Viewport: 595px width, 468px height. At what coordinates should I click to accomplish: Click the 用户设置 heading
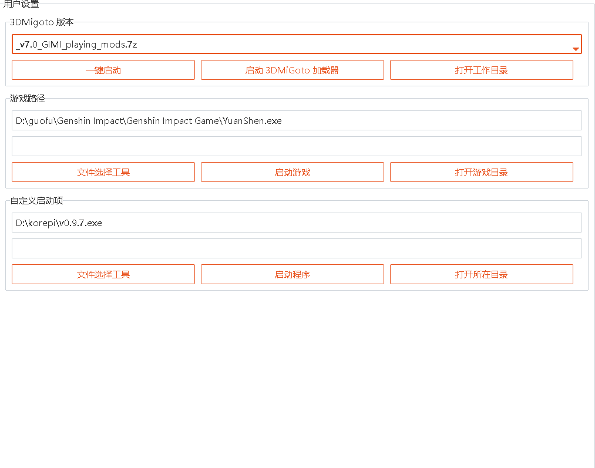pyautogui.click(x=22, y=4)
